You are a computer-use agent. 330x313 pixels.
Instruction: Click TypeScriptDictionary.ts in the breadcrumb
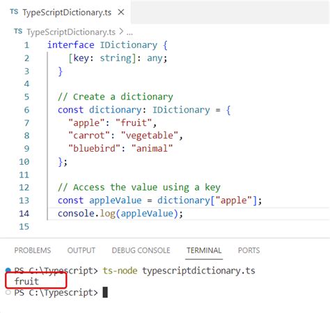[71, 32]
